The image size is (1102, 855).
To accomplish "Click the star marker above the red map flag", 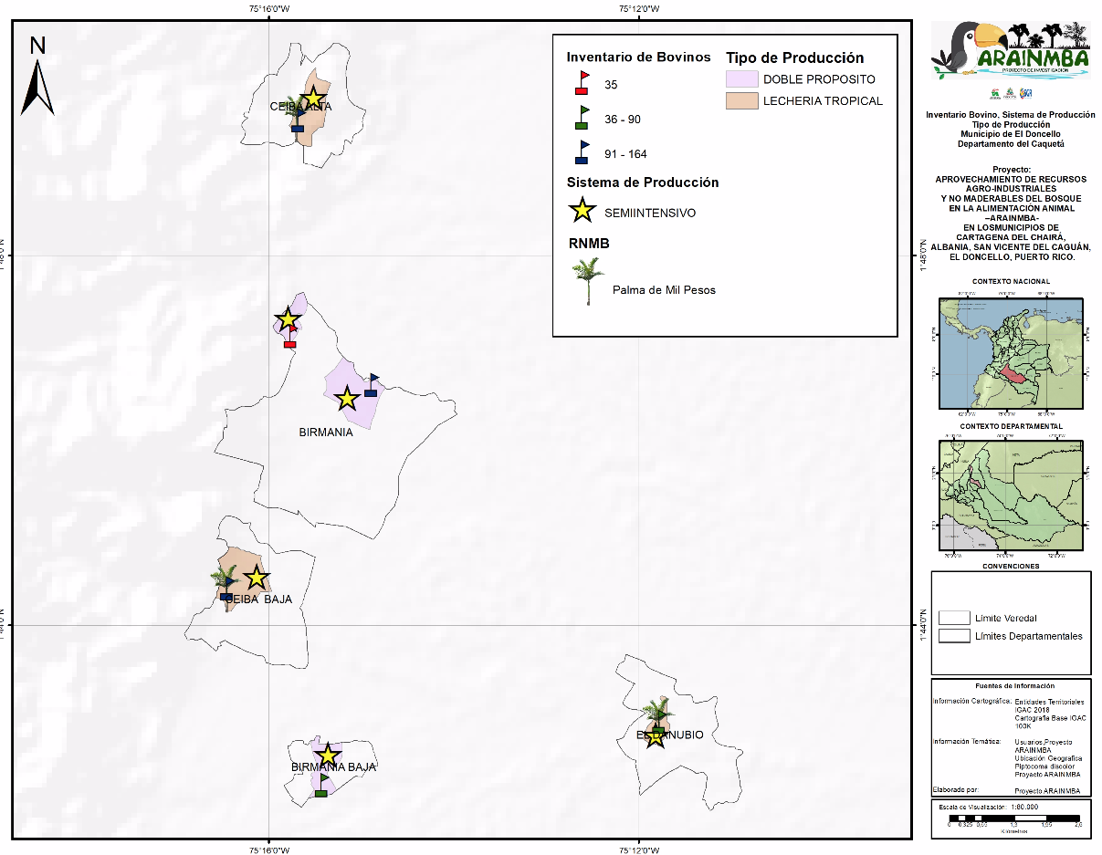I will 289,319.
